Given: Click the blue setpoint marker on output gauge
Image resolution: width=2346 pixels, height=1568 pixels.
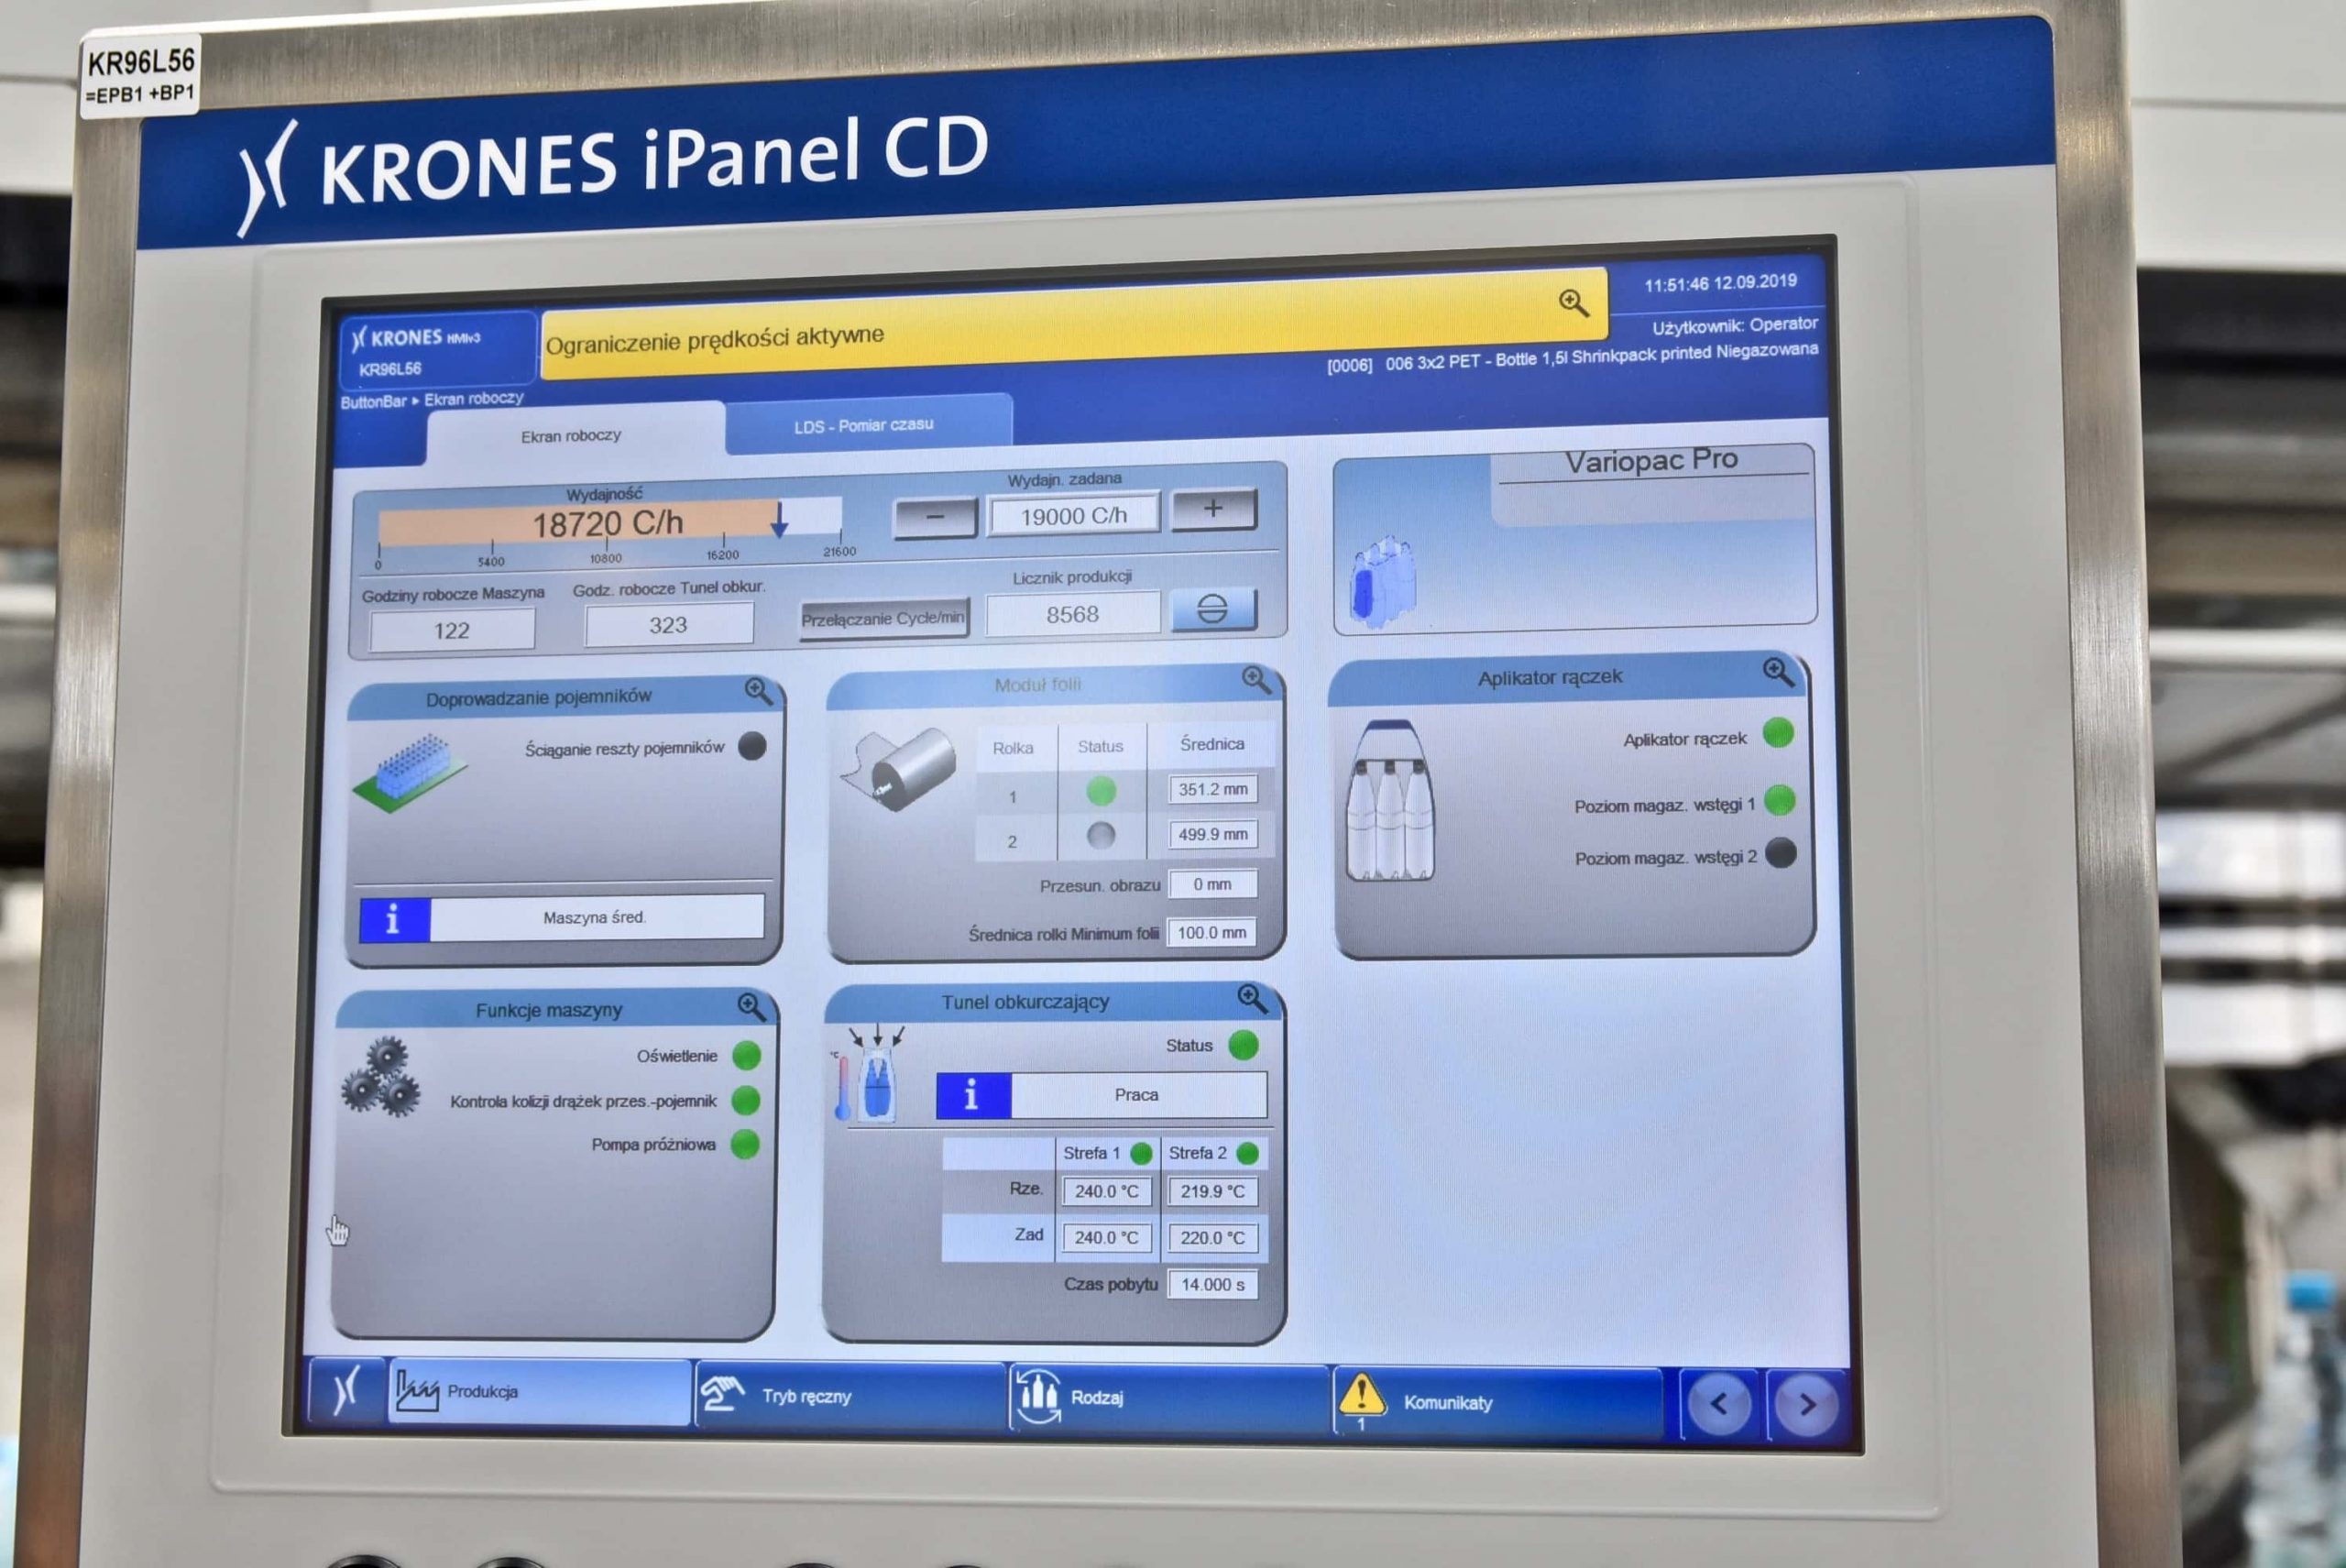Looking at the screenshot, I should [779, 520].
